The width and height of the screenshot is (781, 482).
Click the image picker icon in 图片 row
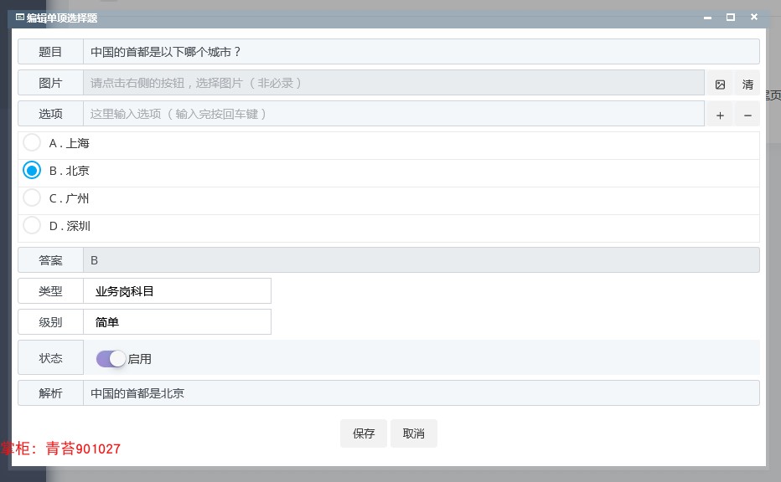721,84
